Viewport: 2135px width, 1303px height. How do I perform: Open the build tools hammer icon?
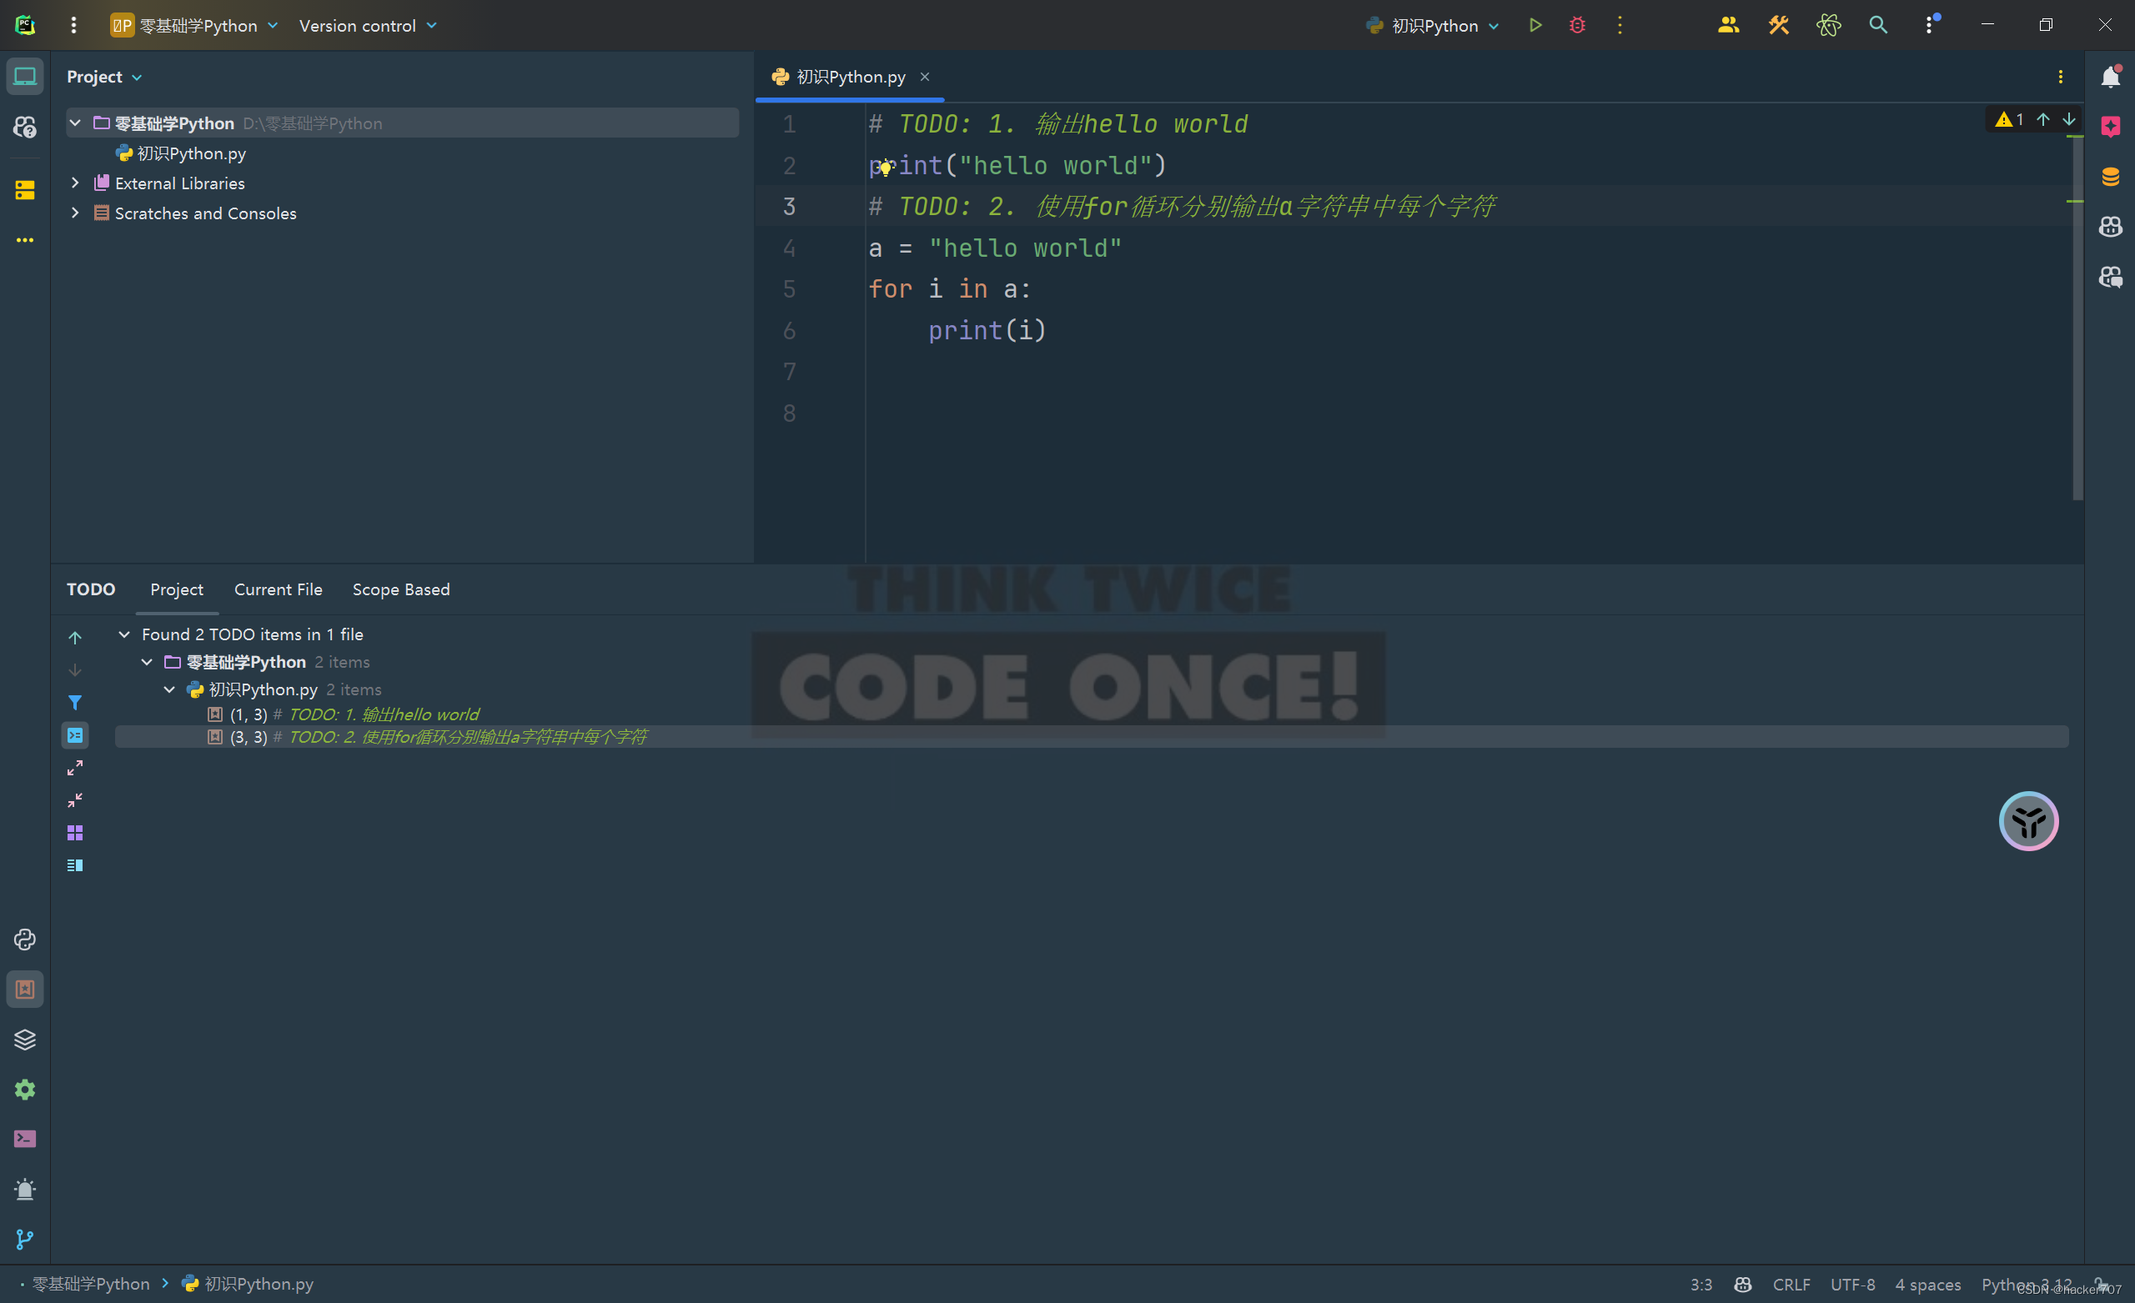(x=1778, y=26)
